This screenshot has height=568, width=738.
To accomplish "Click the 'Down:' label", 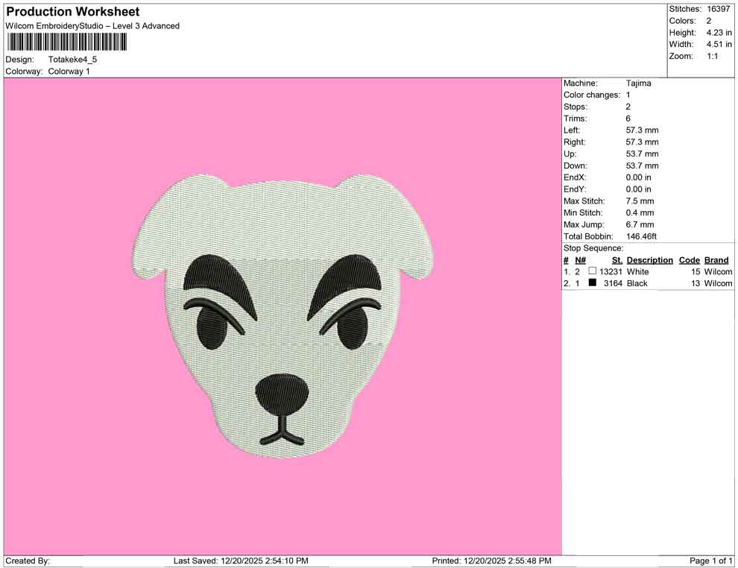I will (575, 165).
